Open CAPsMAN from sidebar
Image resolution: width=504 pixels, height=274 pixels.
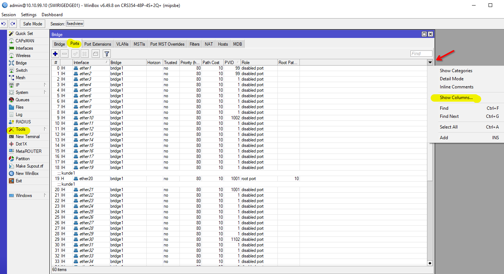pyautogui.click(x=25, y=41)
